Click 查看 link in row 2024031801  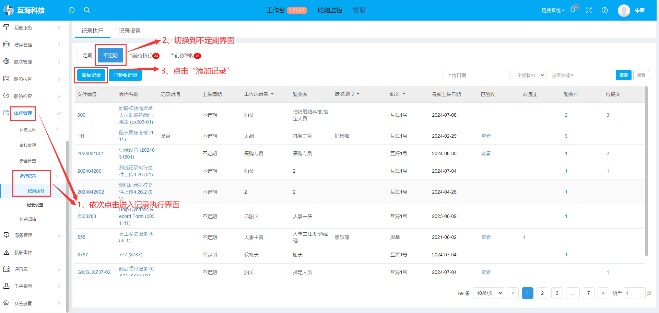coord(486,153)
